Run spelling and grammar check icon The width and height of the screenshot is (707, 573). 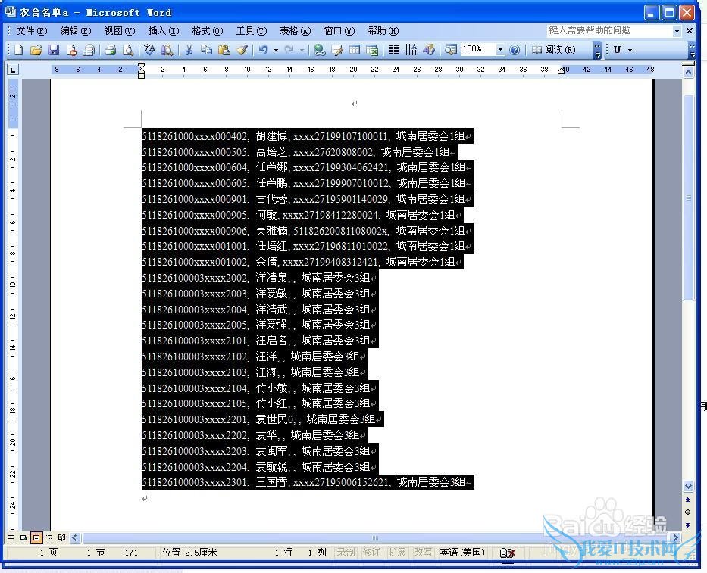pos(149,50)
